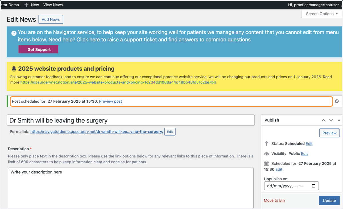Click the calendar icon next to Scheduled for
The image size is (343, 209).
[266, 163]
